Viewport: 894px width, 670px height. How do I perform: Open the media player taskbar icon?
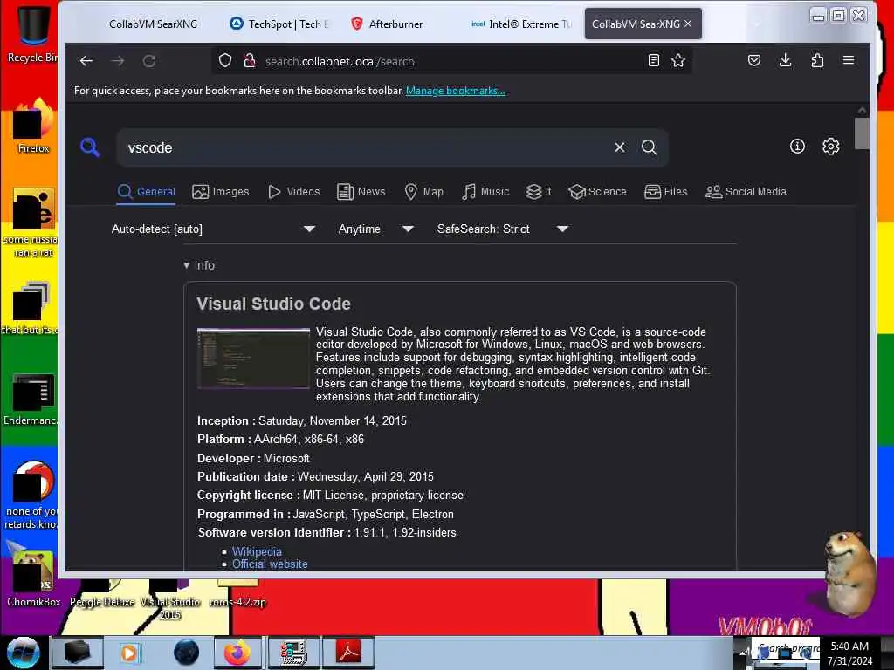129,653
